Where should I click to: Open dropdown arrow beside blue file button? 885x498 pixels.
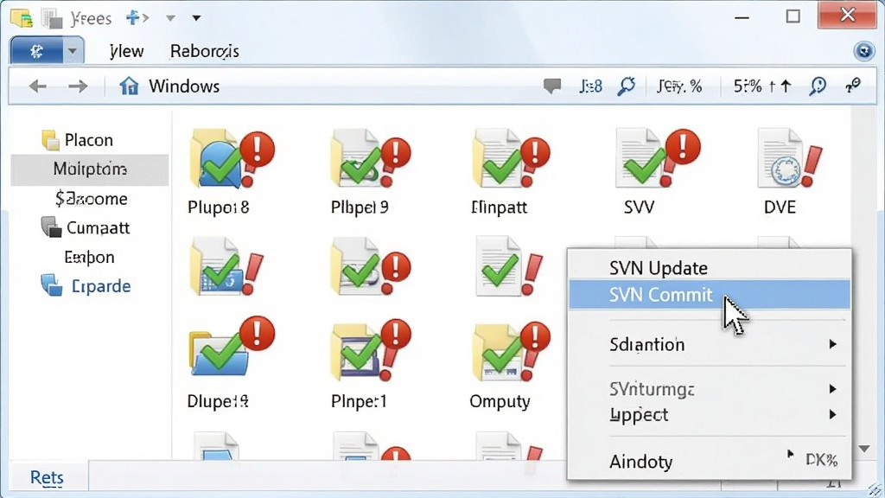click(x=73, y=51)
